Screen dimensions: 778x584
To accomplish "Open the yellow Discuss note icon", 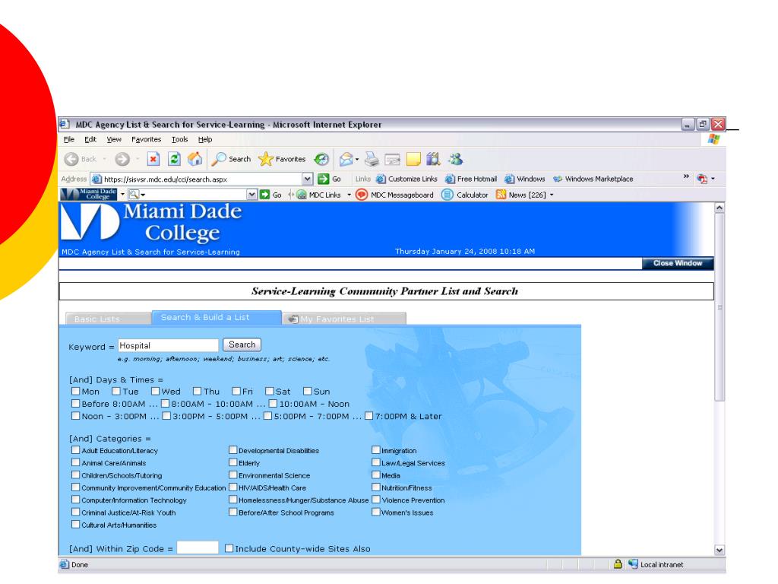I will click(413, 159).
